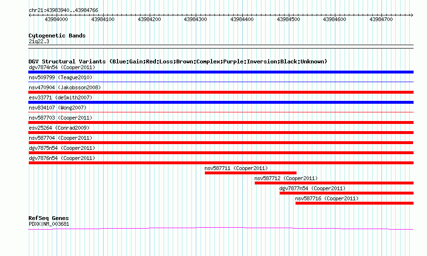
Task: Select the nsv587704 (Cooper2011) red bar
Action: 221,143
